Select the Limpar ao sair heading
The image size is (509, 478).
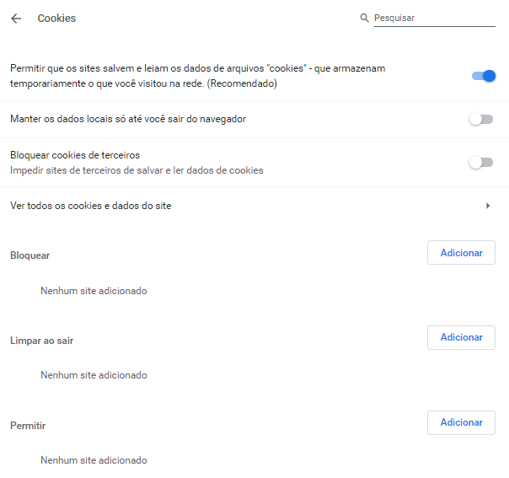pyautogui.click(x=41, y=341)
